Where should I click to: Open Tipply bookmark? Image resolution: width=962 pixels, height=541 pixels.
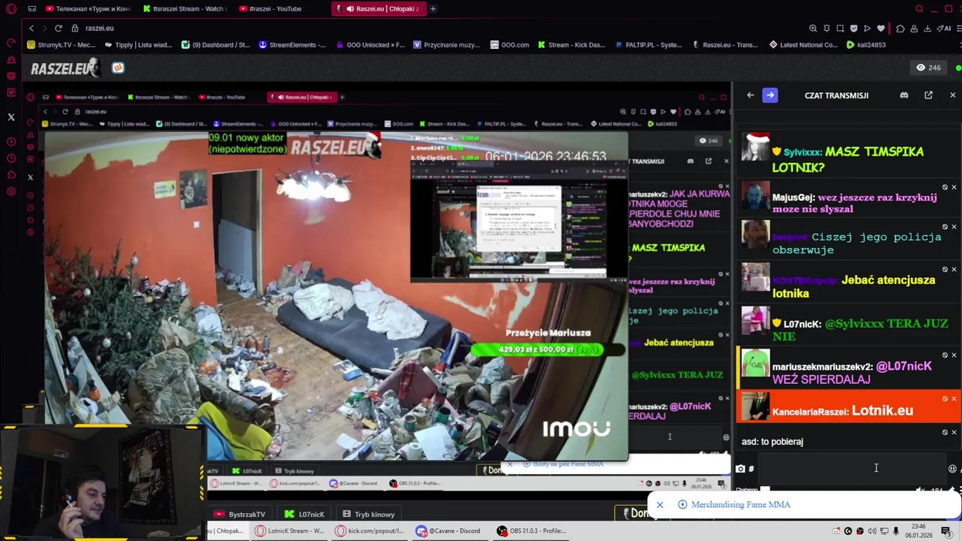(138, 45)
